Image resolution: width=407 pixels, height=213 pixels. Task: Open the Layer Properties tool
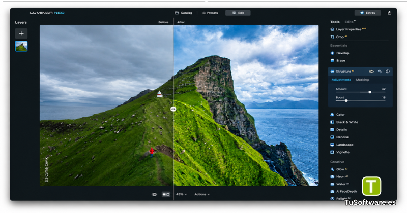click(x=348, y=29)
